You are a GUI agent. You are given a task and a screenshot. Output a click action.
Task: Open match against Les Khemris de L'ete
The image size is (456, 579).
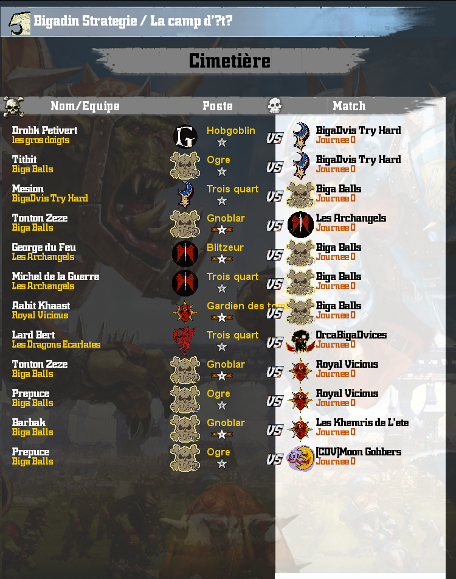tap(362, 423)
